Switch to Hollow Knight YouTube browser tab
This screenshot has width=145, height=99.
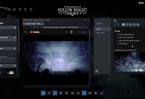tap(33, 24)
